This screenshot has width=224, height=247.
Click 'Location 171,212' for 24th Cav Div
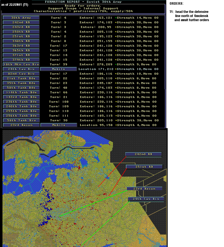coord(96,69)
